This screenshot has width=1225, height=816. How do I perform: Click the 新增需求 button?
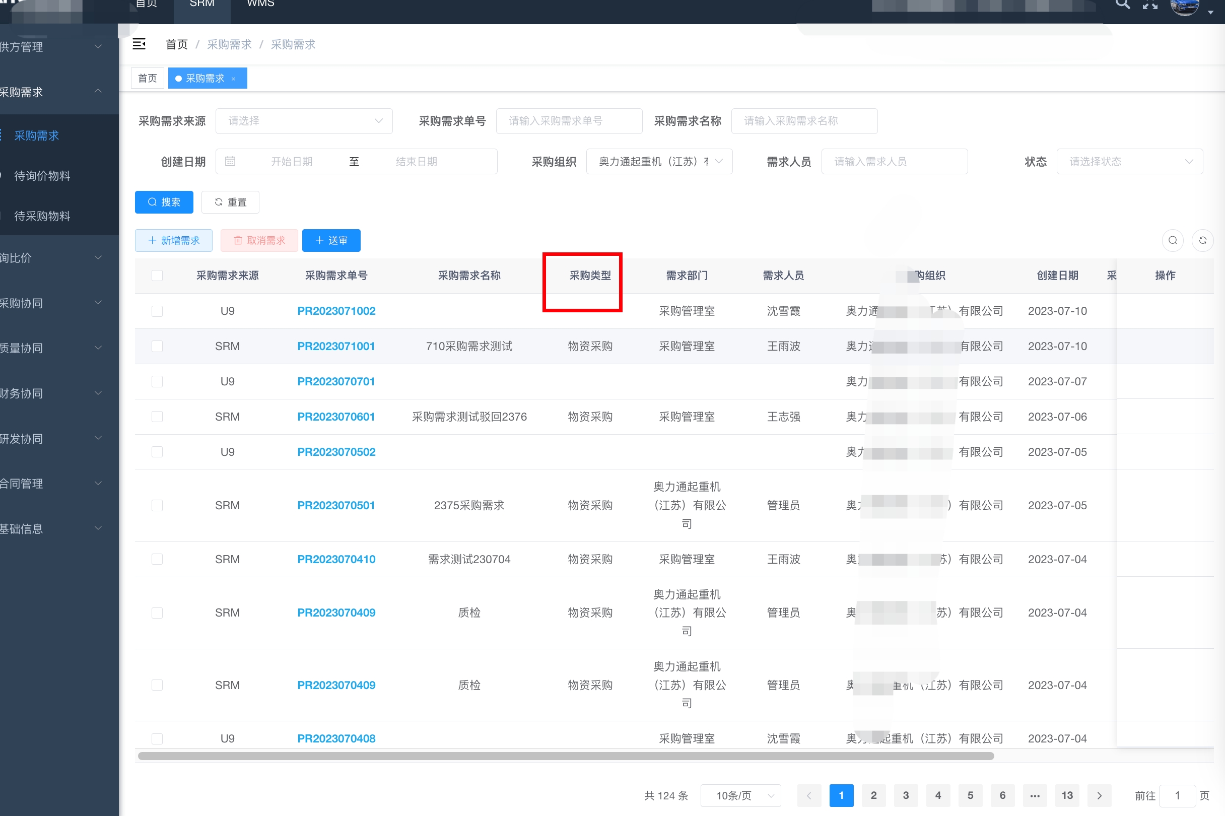[174, 240]
